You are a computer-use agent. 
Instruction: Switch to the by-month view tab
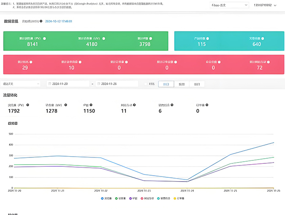197,84
